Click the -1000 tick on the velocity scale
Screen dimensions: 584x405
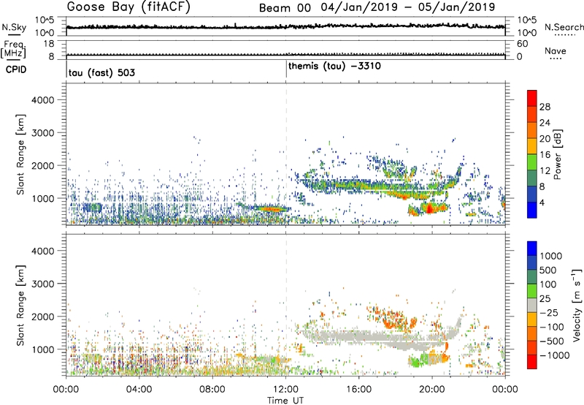555,355
